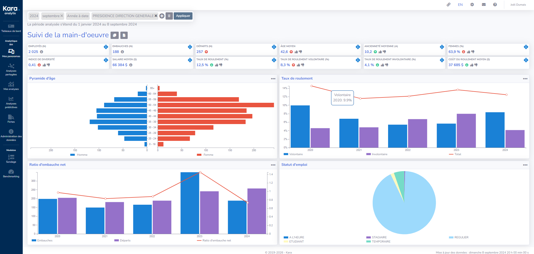
Task: Copy a share link via the link icon
Action: click(x=449, y=4)
